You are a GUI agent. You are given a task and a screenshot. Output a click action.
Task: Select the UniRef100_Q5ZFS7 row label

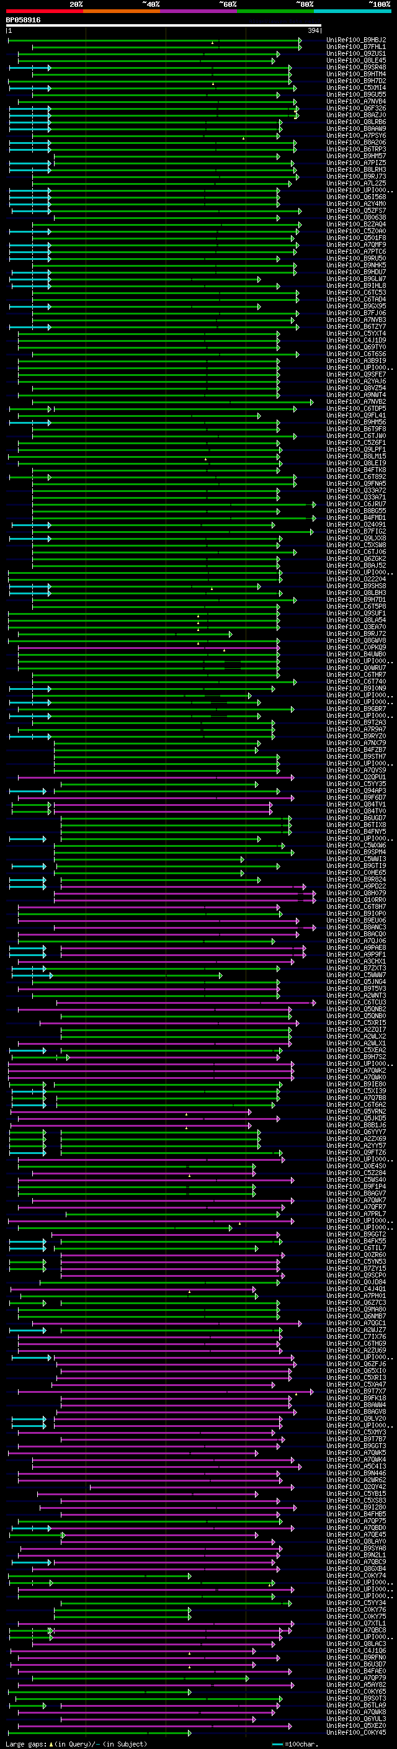(356, 211)
